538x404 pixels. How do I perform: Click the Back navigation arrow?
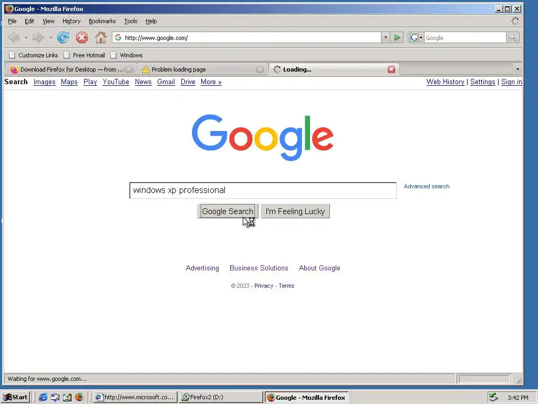(x=14, y=37)
